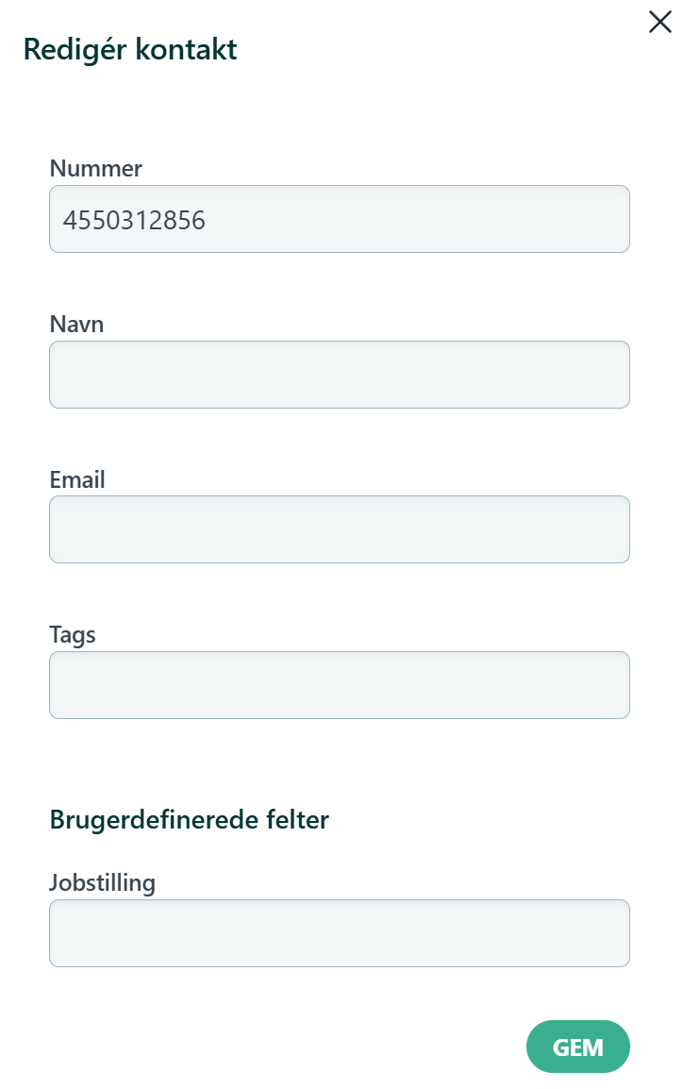Save the contact with the GEM button
Viewport: 683px width, 1089px height.
(577, 1047)
